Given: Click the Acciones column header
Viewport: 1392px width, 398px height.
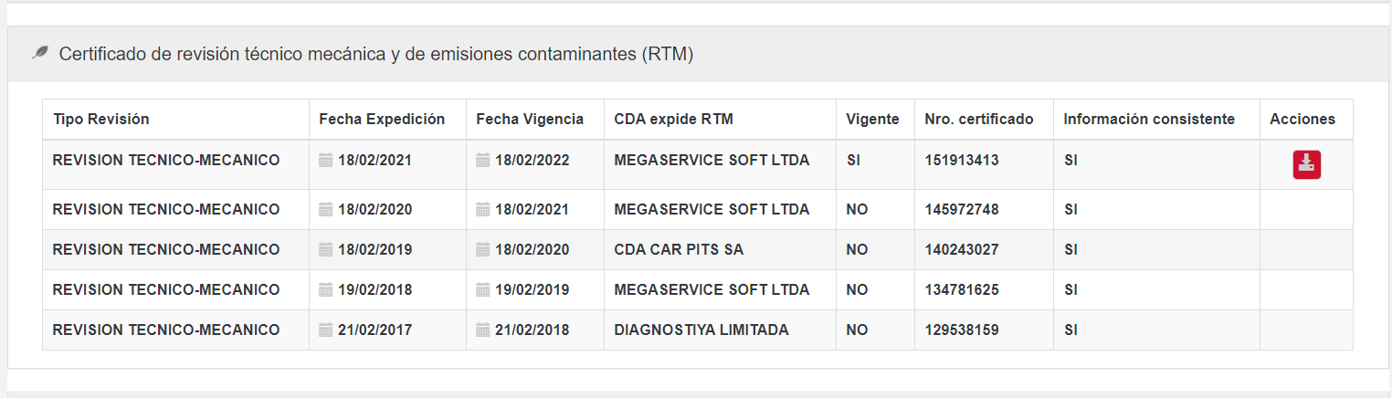Looking at the screenshot, I should (x=1302, y=120).
